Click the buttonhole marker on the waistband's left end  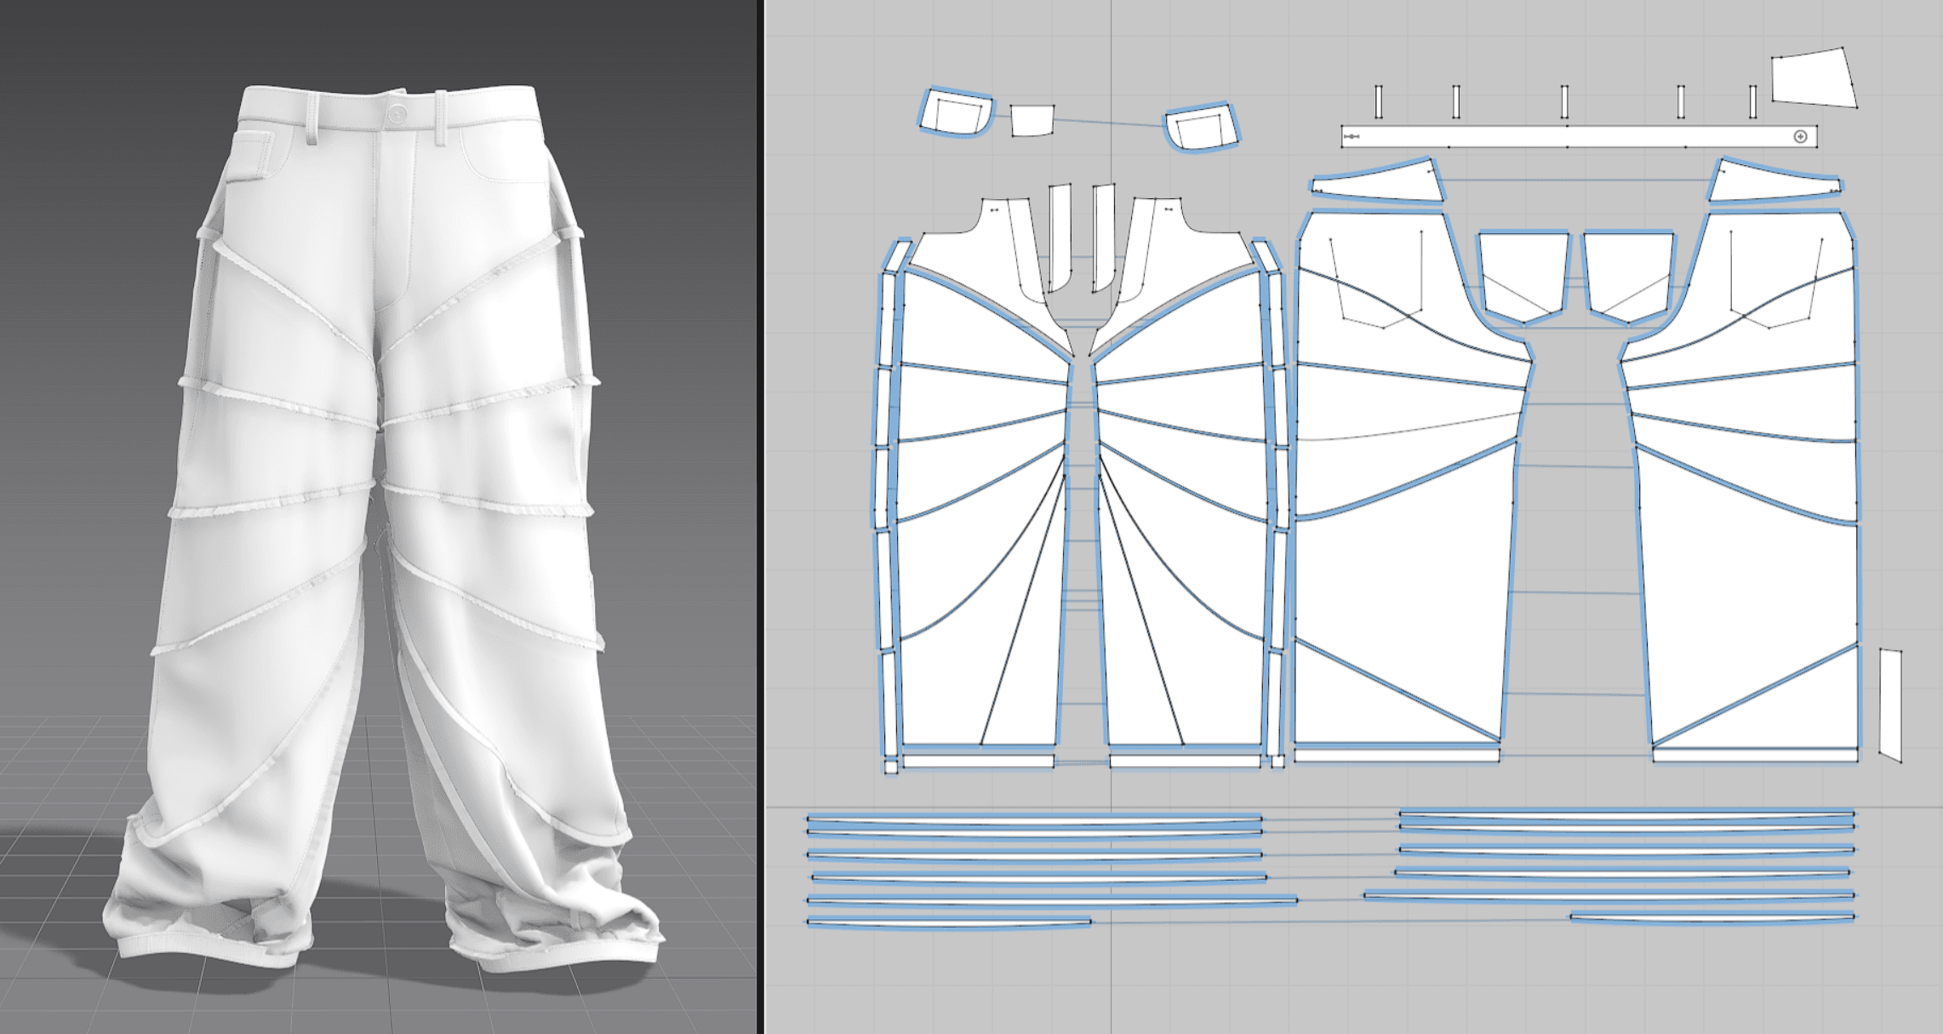coord(1352,137)
